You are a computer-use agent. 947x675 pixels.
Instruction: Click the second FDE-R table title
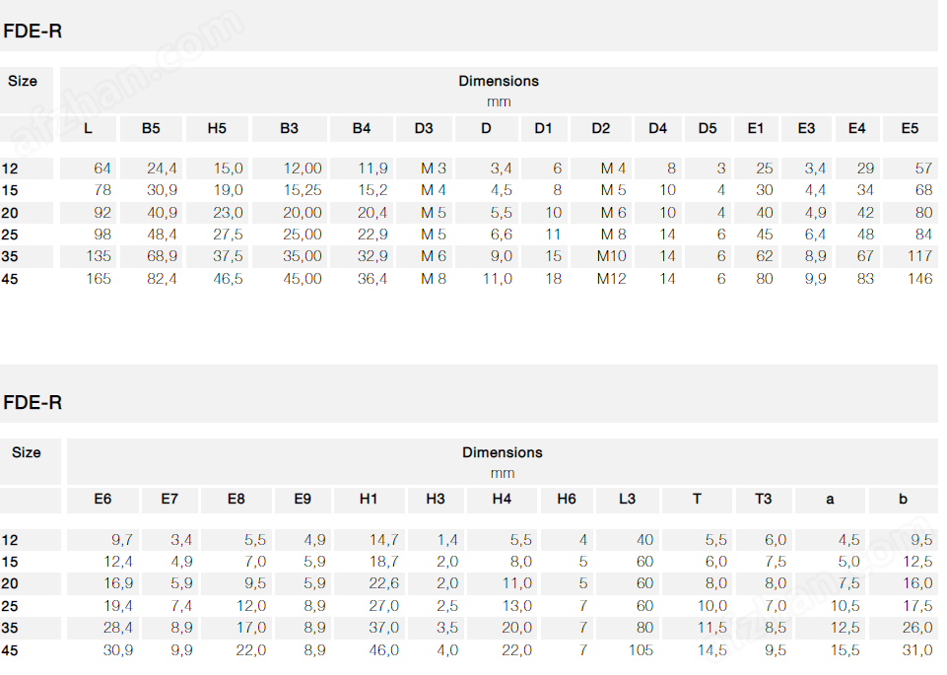pos(33,403)
